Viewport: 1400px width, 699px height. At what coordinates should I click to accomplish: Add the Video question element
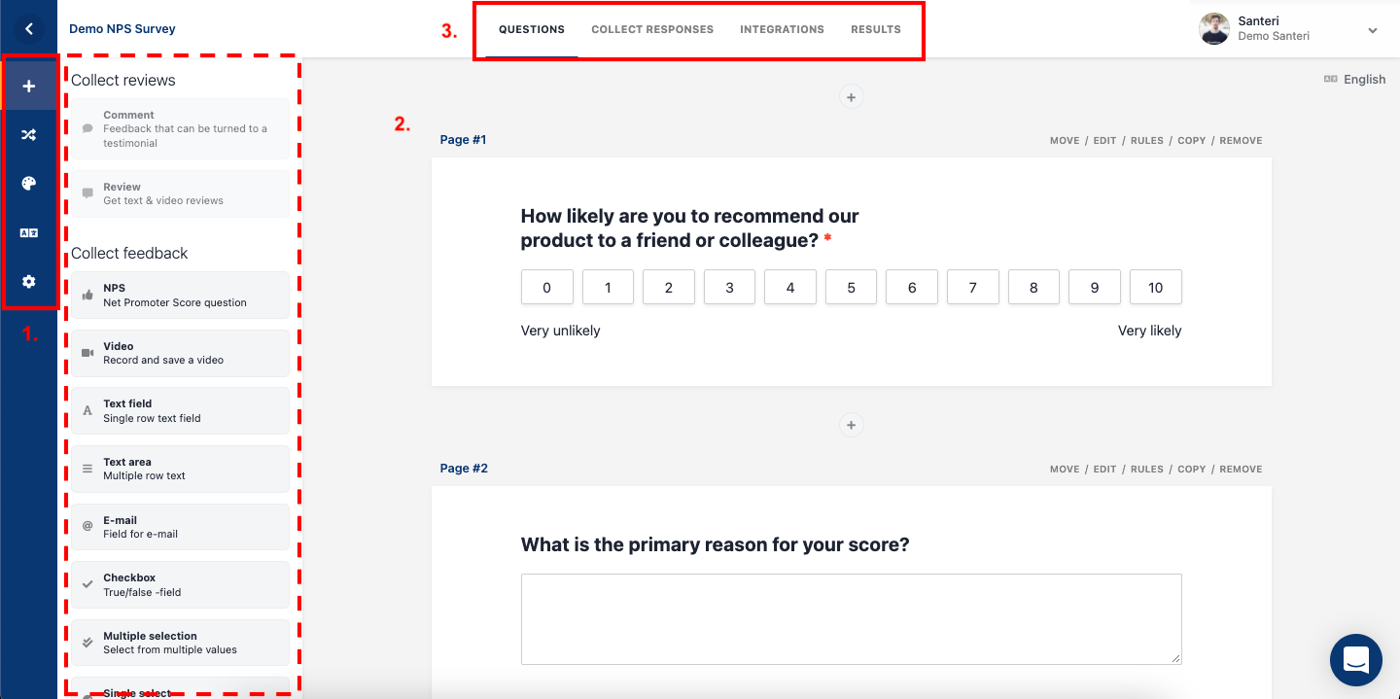pos(180,353)
